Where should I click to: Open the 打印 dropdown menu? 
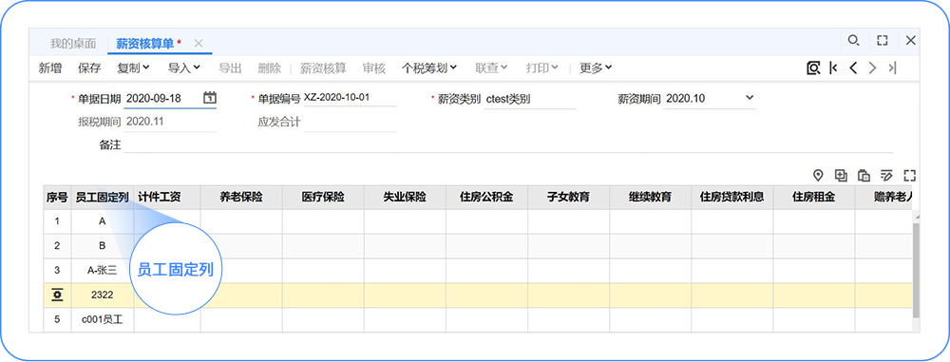pos(542,68)
